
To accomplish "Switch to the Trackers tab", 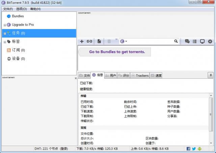I will 140,75.
